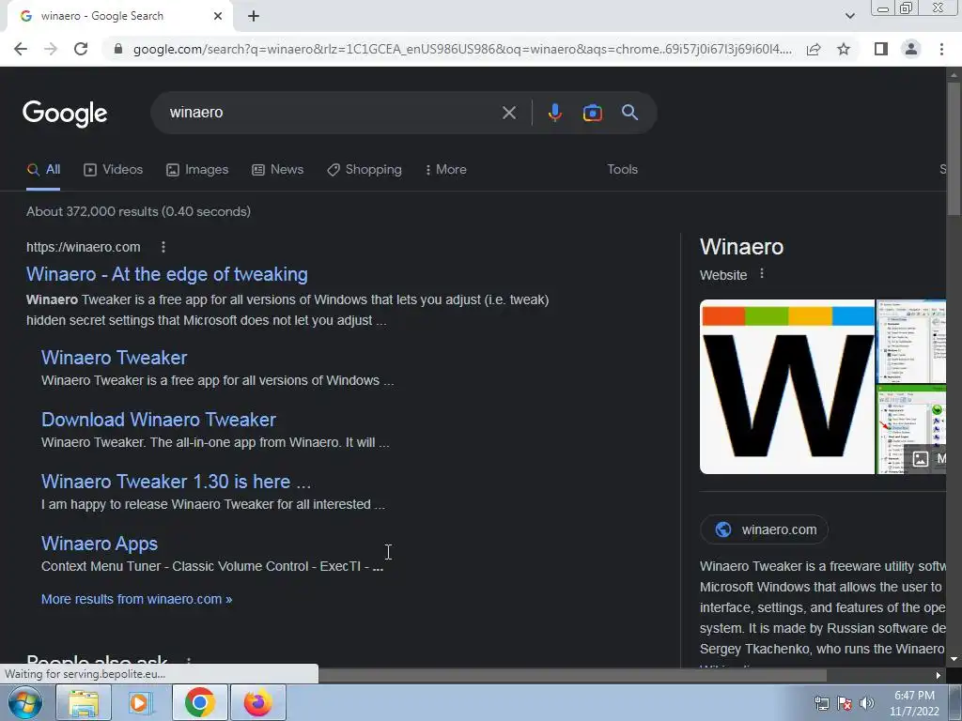
Task: Launch Firefox from the taskbar
Action: pyautogui.click(x=257, y=702)
